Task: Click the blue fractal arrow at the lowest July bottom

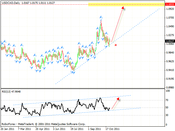Action: tap(73, 72)
